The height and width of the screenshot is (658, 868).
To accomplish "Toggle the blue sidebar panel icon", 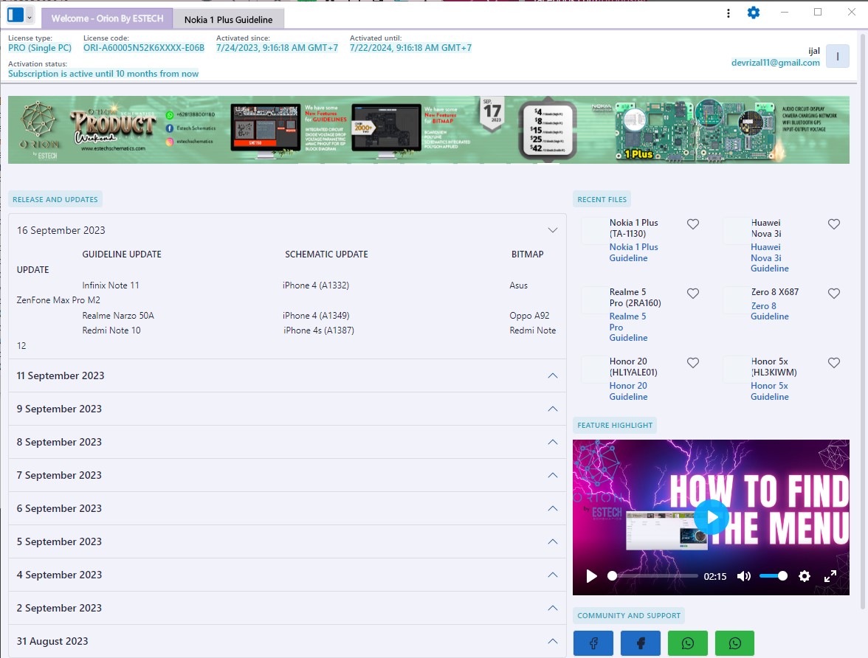I will [x=15, y=15].
